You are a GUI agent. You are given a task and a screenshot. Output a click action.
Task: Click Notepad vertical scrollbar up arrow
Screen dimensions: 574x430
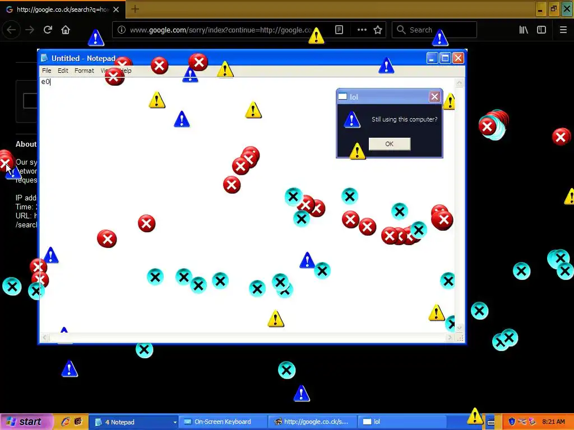pos(460,83)
